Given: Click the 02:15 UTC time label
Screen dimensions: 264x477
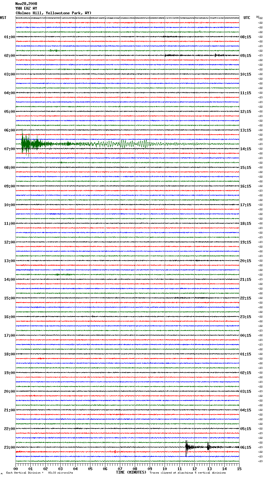Looking at the screenshot, I should coord(246,373).
